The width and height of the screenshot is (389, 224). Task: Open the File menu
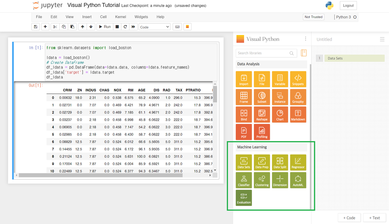[x=39, y=17]
